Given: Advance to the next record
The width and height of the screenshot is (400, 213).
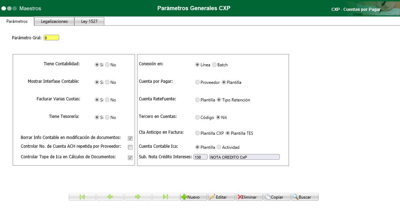Looking at the screenshot, I should (x=138, y=197).
